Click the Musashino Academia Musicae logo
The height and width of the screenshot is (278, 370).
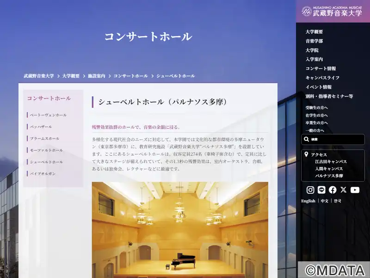click(332, 12)
